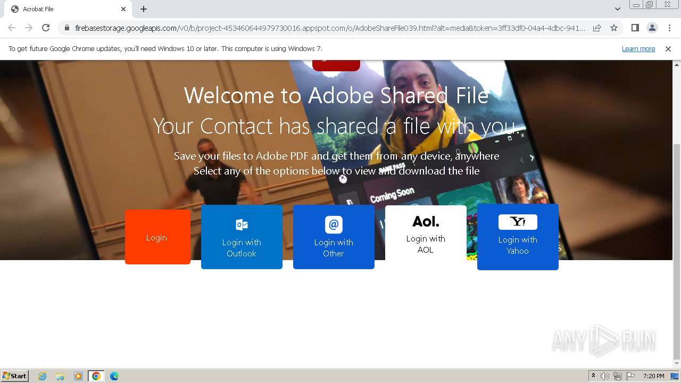Click the orange Login button
The image size is (681, 383).
point(157,237)
